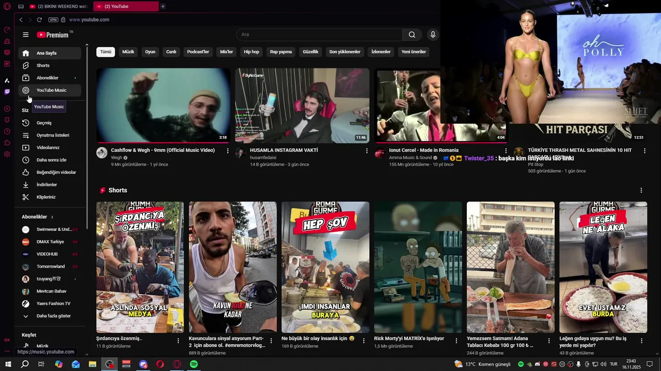
Task: Open Swimwear & Und... subscription channel
Action: point(50,229)
